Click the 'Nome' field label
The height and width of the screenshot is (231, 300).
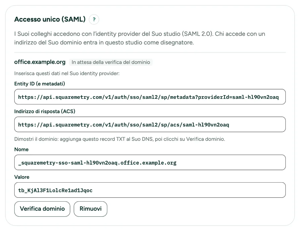21,150
